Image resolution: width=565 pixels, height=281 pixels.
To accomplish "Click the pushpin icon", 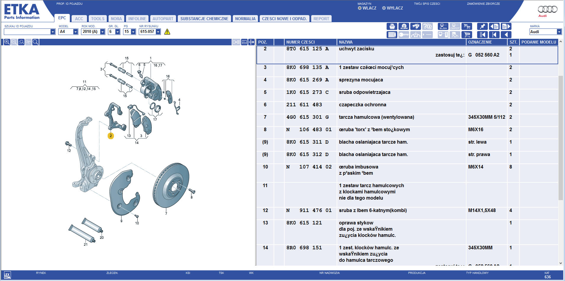I will tap(482, 26).
